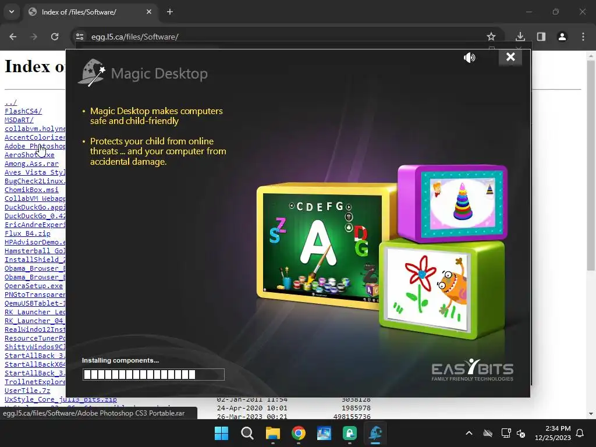This screenshot has height=447, width=596.
Task: Open the notifications bell
Action: pyautogui.click(x=580, y=433)
